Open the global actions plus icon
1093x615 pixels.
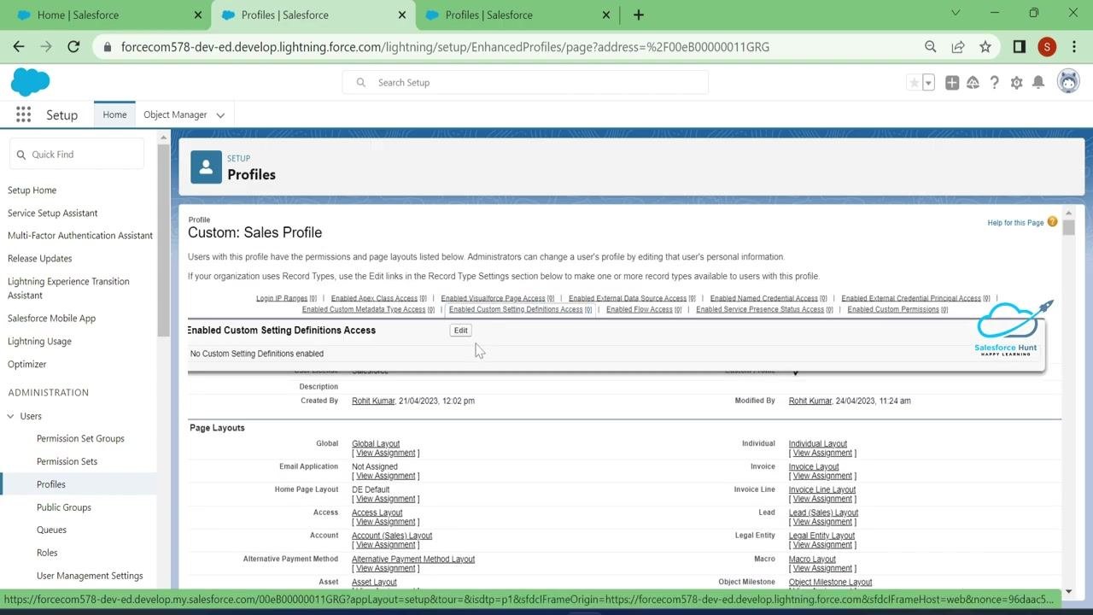click(x=951, y=83)
